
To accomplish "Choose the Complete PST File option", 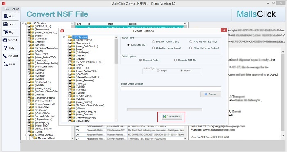I will pos(175,60).
